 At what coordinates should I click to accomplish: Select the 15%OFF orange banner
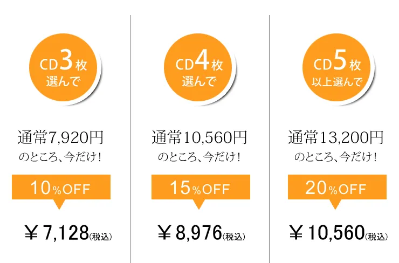tap(201, 187)
